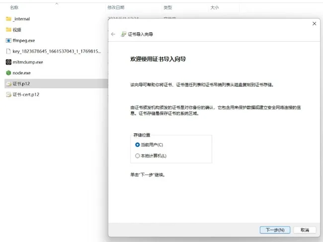
Task: Close the certificate import wizard
Action: pyautogui.click(x=314, y=24)
